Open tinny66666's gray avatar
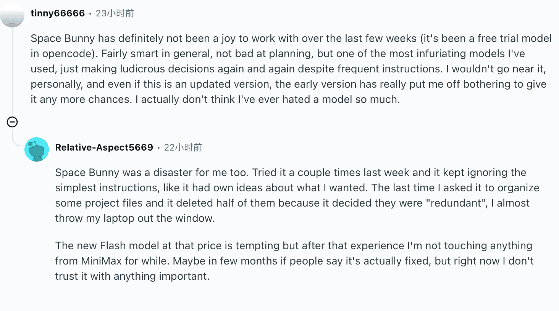559x311 pixels. (x=12, y=14)
